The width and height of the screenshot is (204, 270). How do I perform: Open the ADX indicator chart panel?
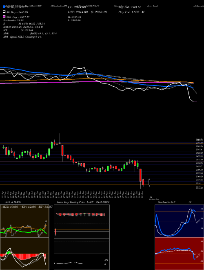(24, 221)
